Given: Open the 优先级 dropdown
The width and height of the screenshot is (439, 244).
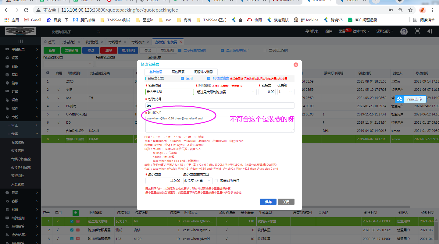Looking at the screenshot, I should [x=286, y=92].
